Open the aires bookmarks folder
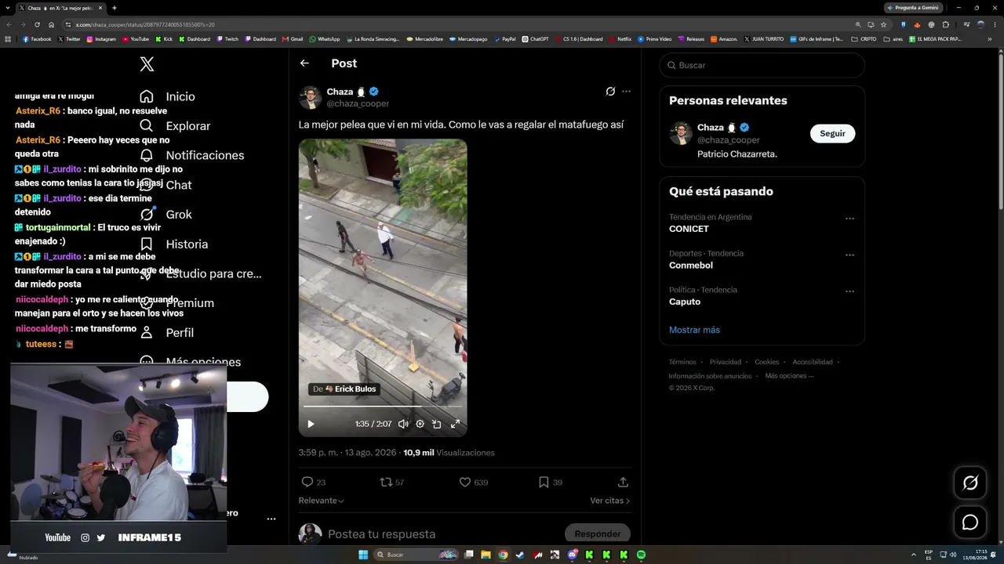The height and width of the screenshot is (564, 1004). coord(893,39)
